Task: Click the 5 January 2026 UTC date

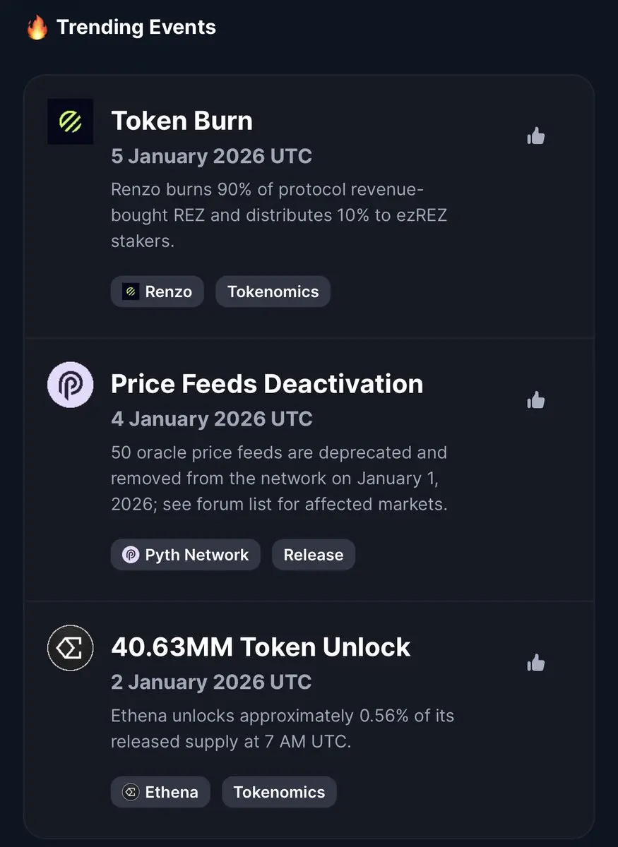Action: tap(211, 156)
